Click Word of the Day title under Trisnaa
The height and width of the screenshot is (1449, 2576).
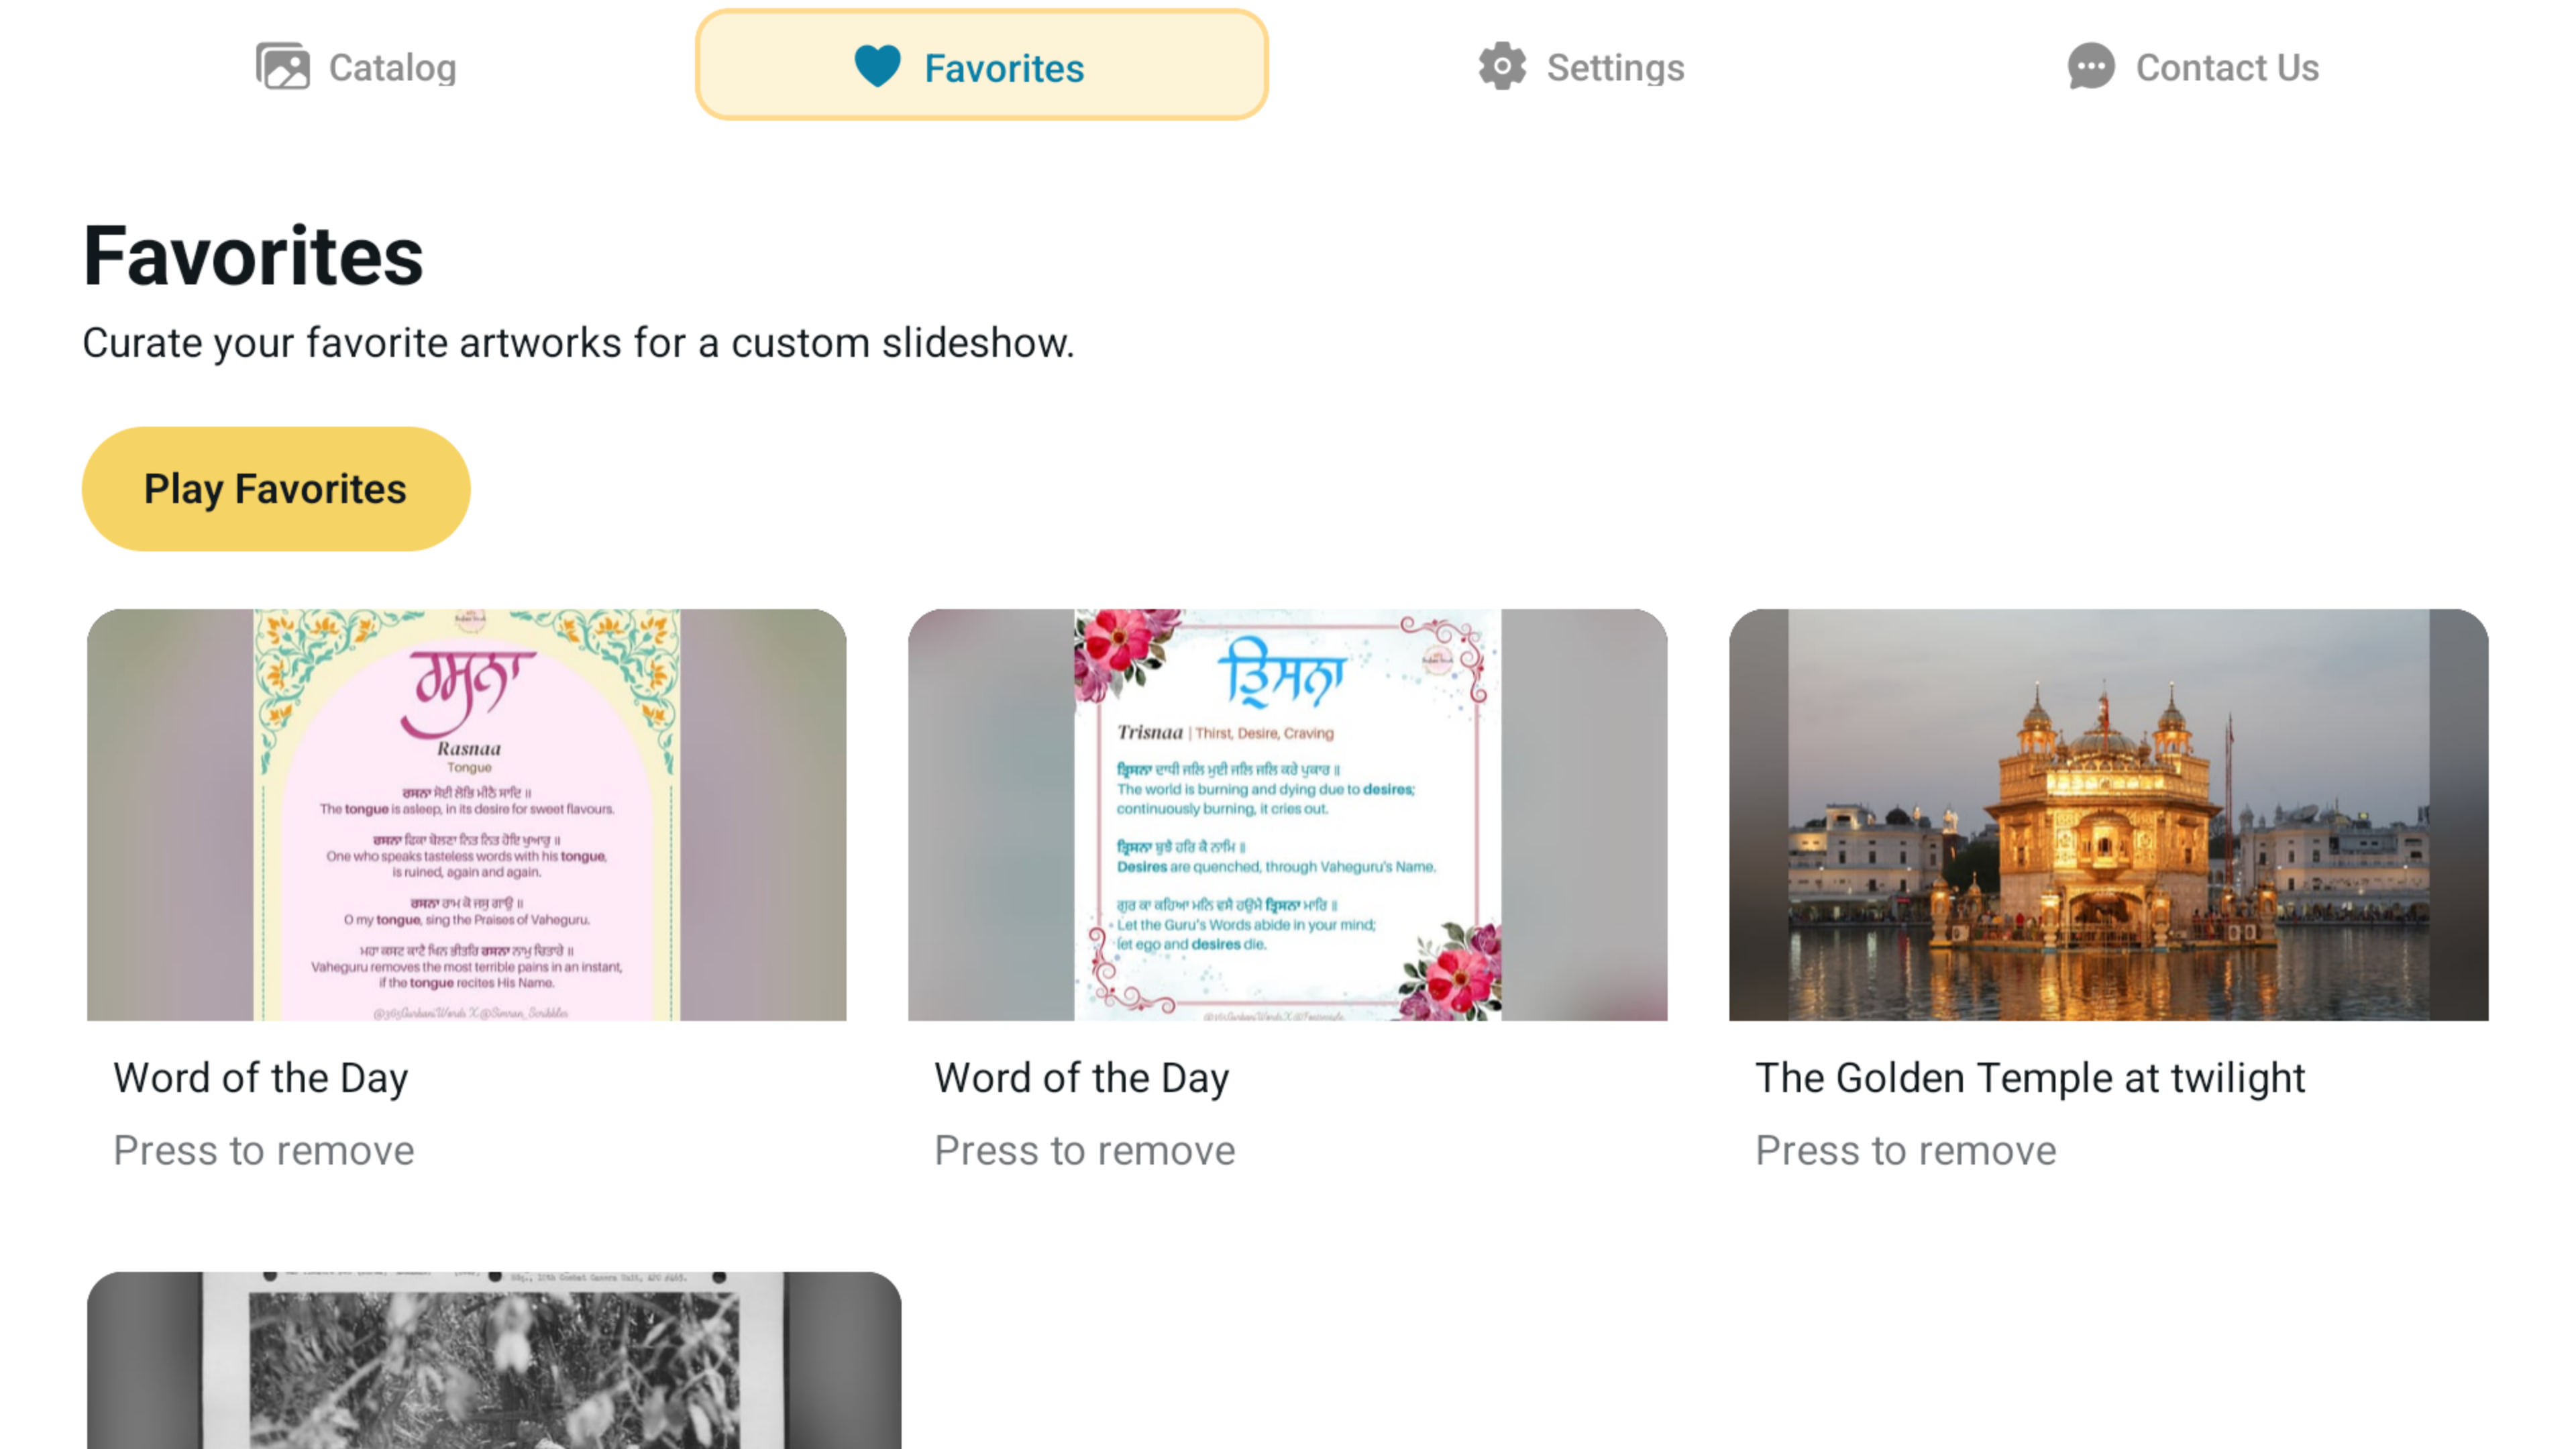[1082, 1078]
